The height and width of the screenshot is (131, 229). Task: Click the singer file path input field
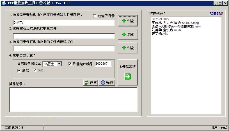64,36
